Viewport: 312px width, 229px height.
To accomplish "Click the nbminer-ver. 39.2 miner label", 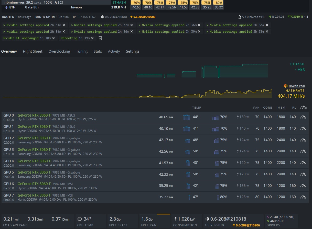I will [18, 2].
